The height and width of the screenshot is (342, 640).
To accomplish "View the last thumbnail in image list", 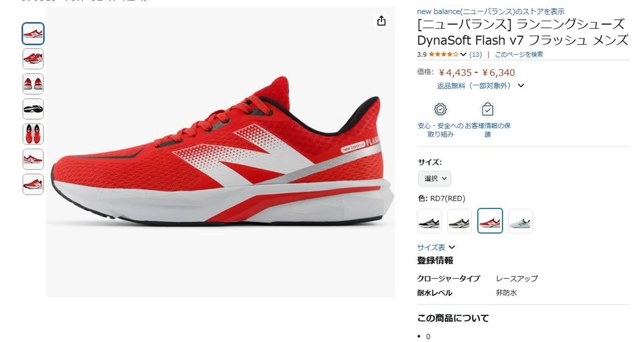I will [x=33, y=185].
